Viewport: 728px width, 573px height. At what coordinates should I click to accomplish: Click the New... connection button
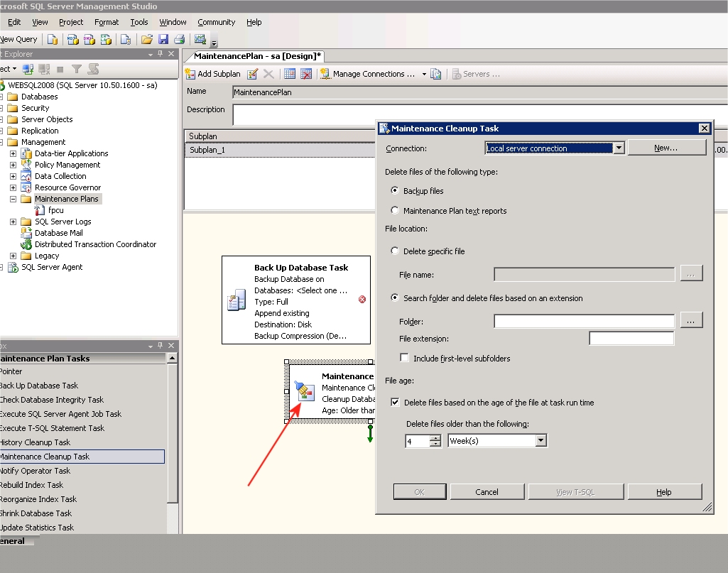(666, 148)
